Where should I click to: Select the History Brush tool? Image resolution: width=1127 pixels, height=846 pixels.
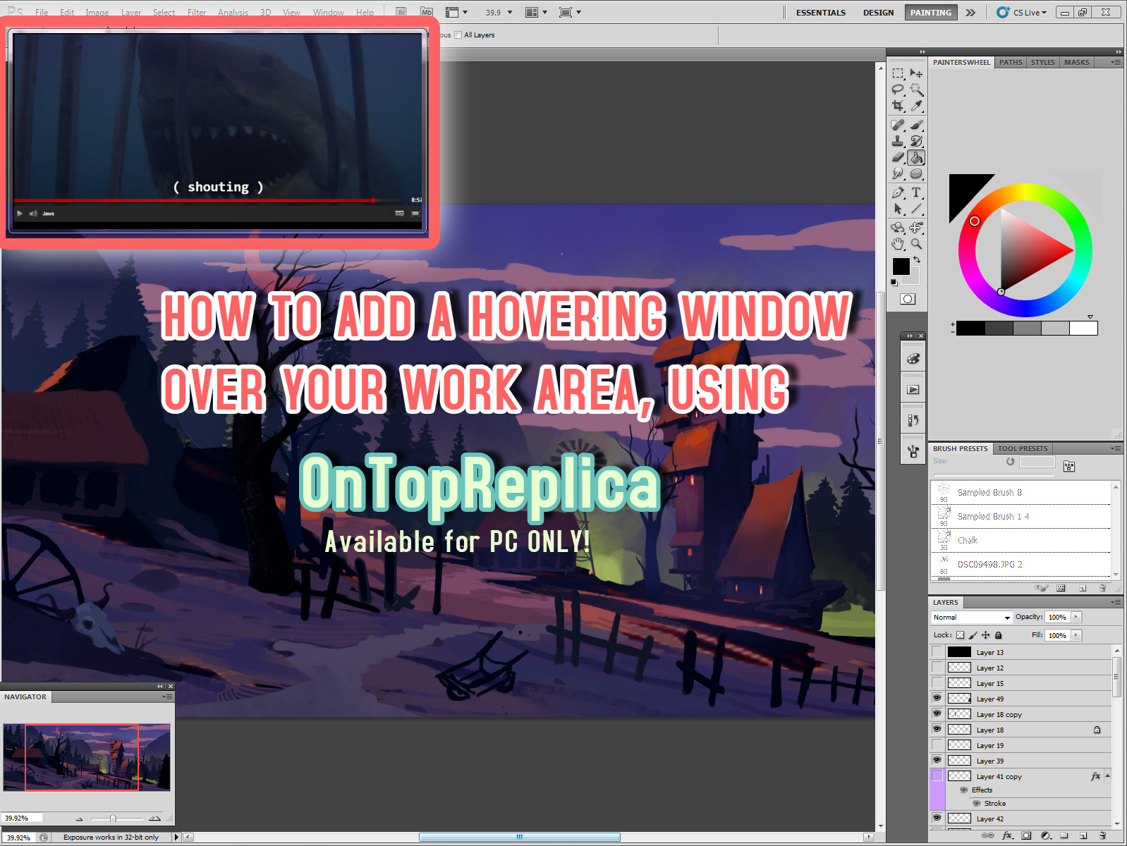click(916, 141)
